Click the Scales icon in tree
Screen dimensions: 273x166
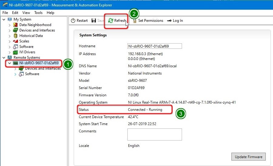15,41
